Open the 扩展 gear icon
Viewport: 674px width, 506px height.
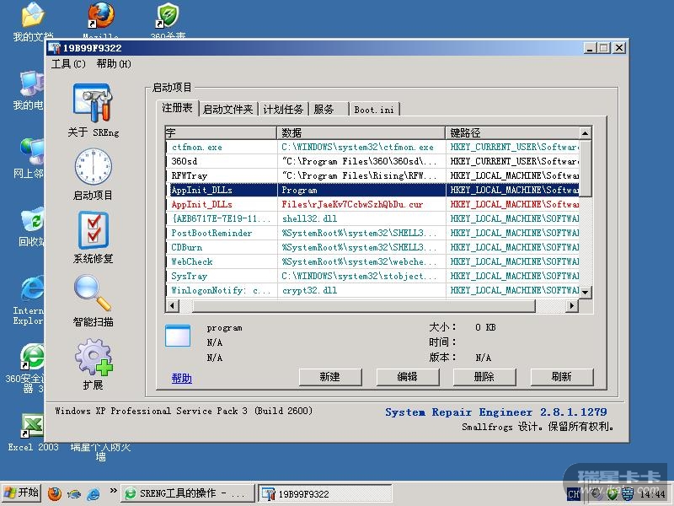(93, 357)
